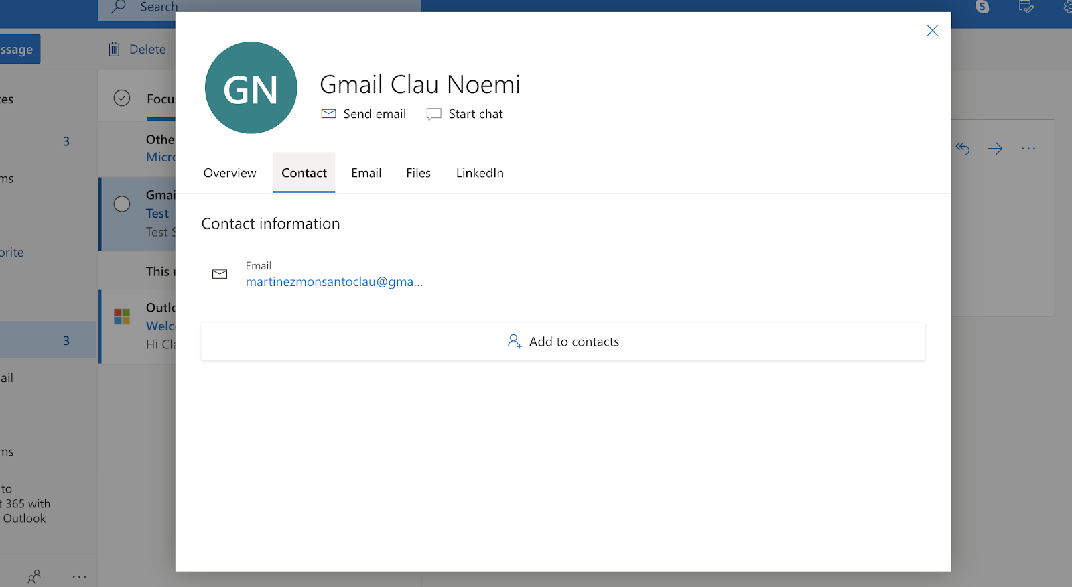Click the Search box in Outlook header
The width and height of the screenshot is (1072, 587).
260,9
